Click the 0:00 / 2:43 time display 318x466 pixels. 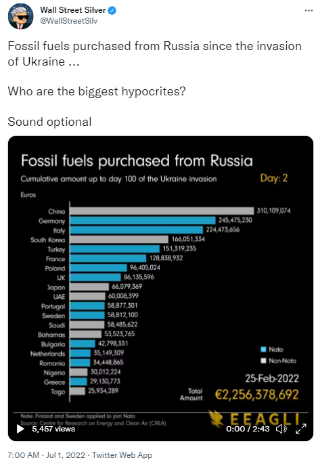248,429
